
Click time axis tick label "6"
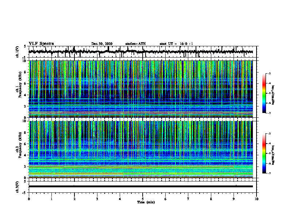(166, 199)
